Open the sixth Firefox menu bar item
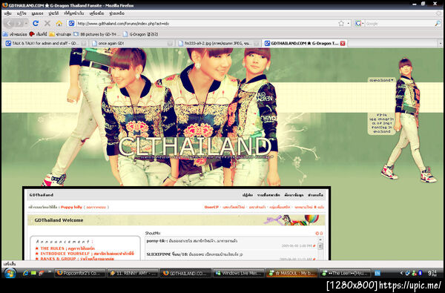The image size is (445, 293). 96,13
